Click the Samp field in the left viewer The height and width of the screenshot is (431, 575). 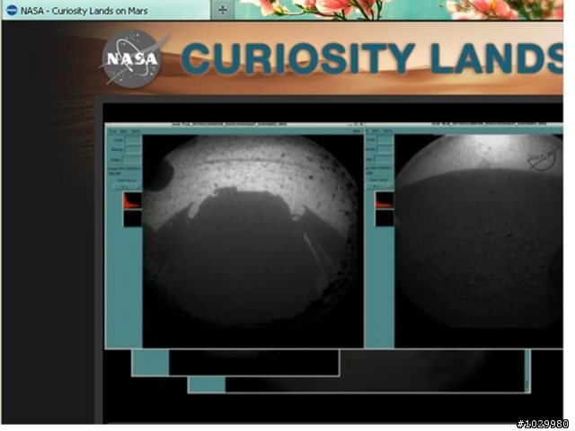(133, 150)
